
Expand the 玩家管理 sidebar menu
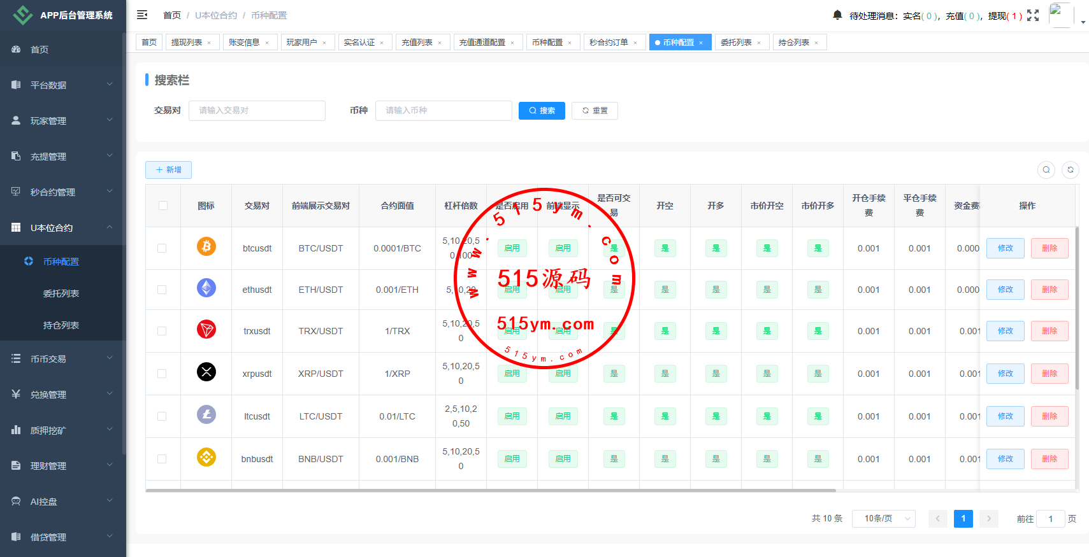62,121
